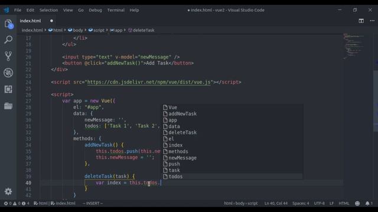Click the -- INSERT -- vim mode indicator
The image size is (378, 212).
(x=93, y=203)
